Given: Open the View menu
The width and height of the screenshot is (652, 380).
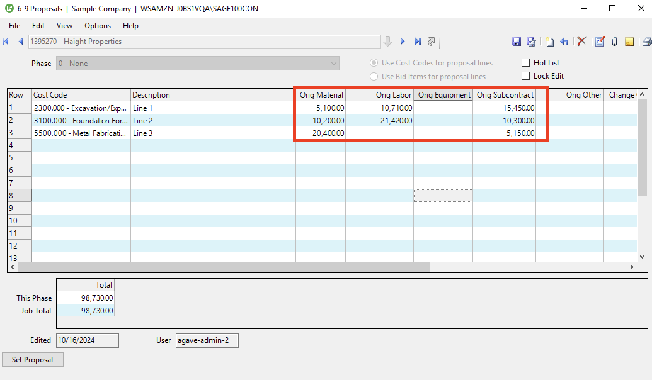Looking at the screenshot, I should click(x=65, y=26).
